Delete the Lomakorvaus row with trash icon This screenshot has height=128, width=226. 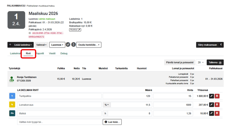click(x=217, y=105)
